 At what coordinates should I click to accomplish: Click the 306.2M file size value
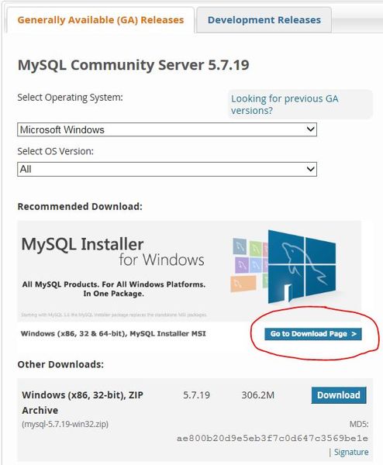pos(258,395)
